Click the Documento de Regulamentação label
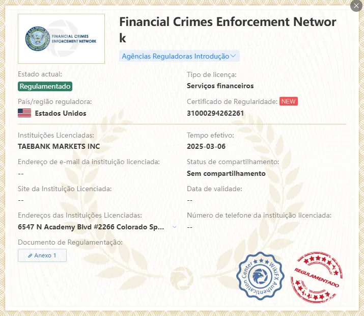The height and width of the screenshot is (316, 364). click(x=70, y=242)
